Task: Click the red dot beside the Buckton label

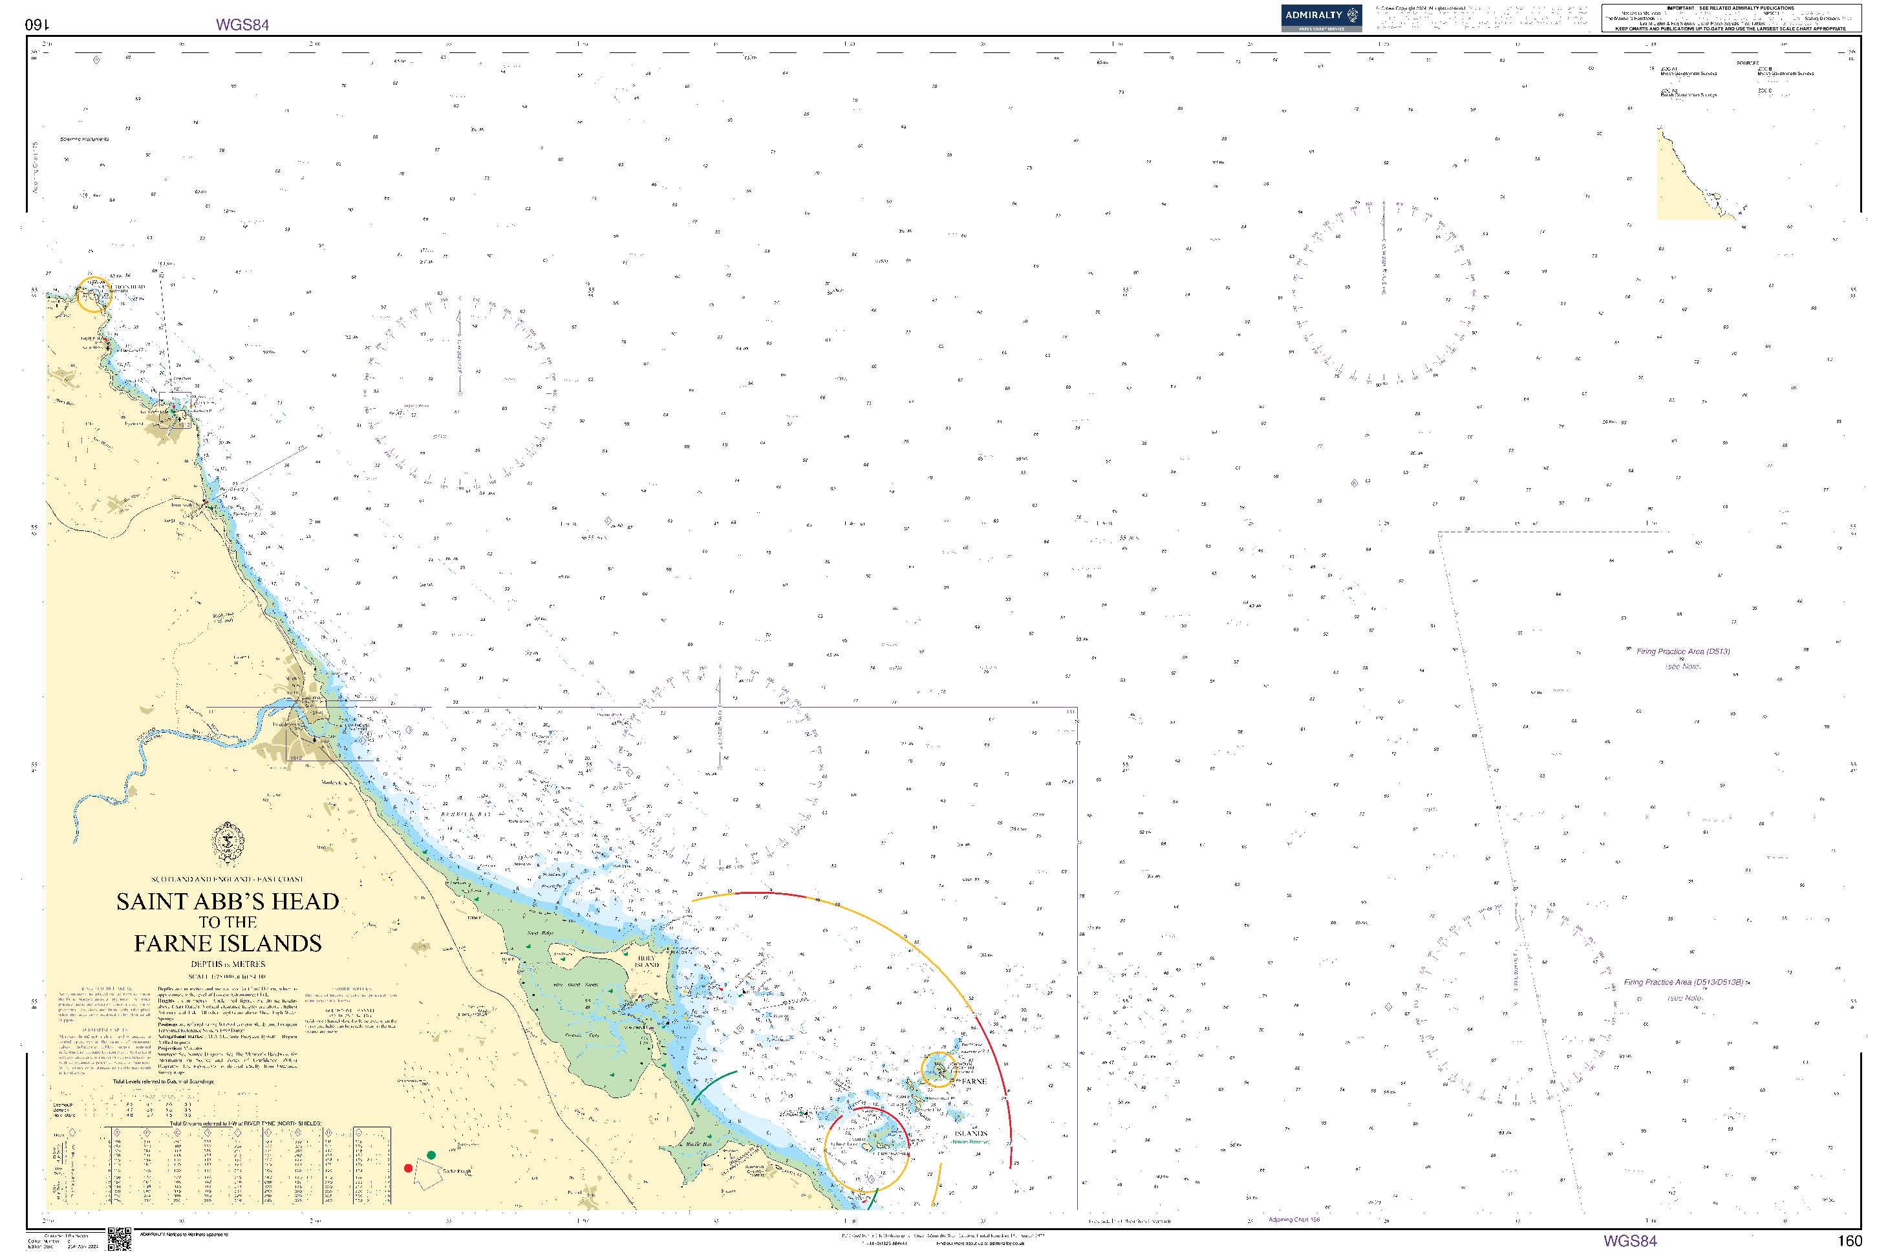Action: tap(407, 1168)
